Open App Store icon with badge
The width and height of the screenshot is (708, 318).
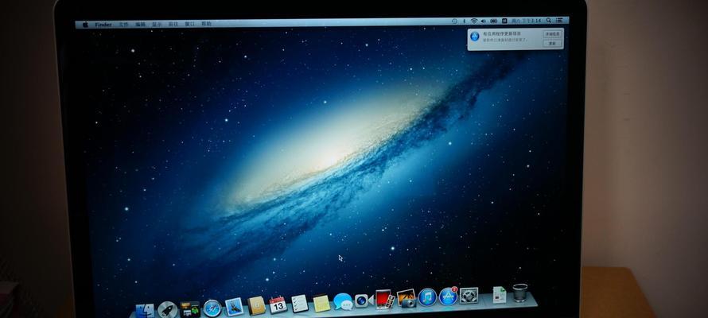[449, 296]
